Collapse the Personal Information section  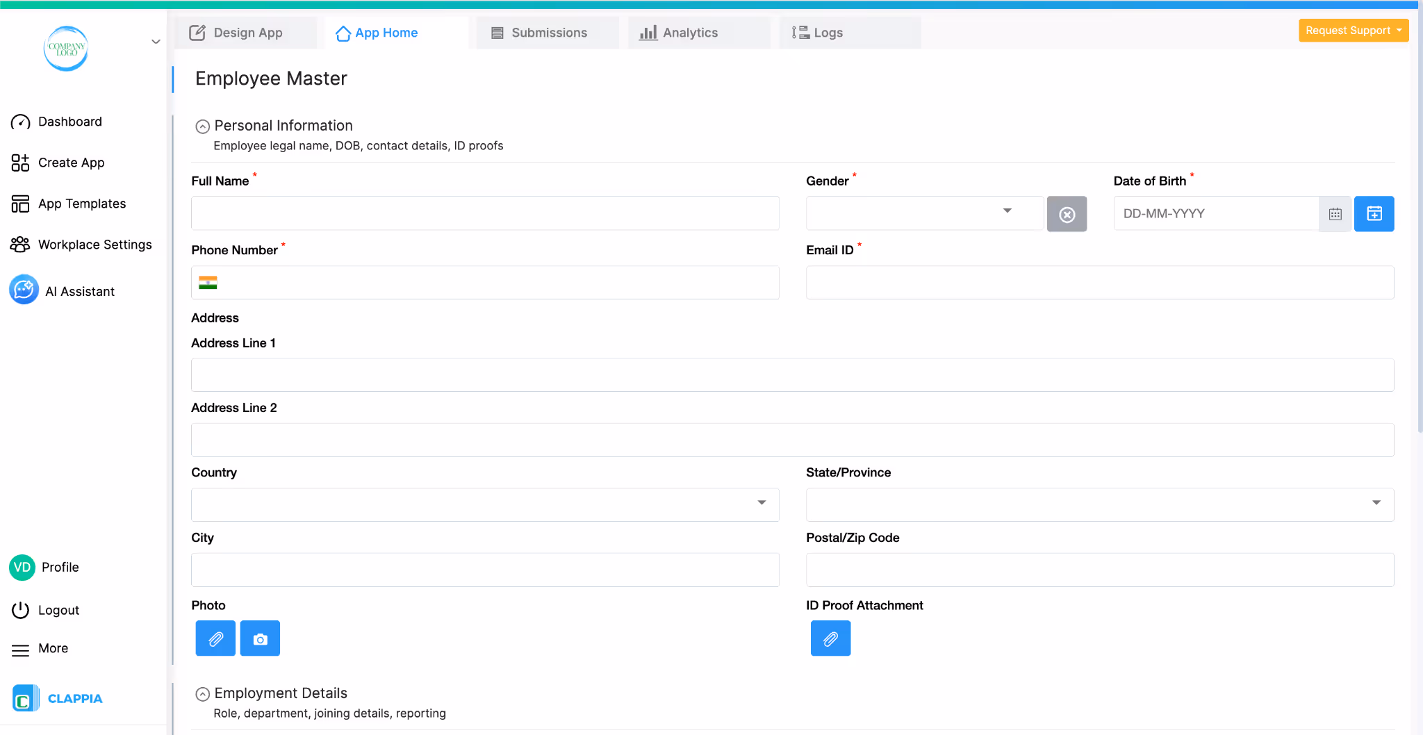202,126
